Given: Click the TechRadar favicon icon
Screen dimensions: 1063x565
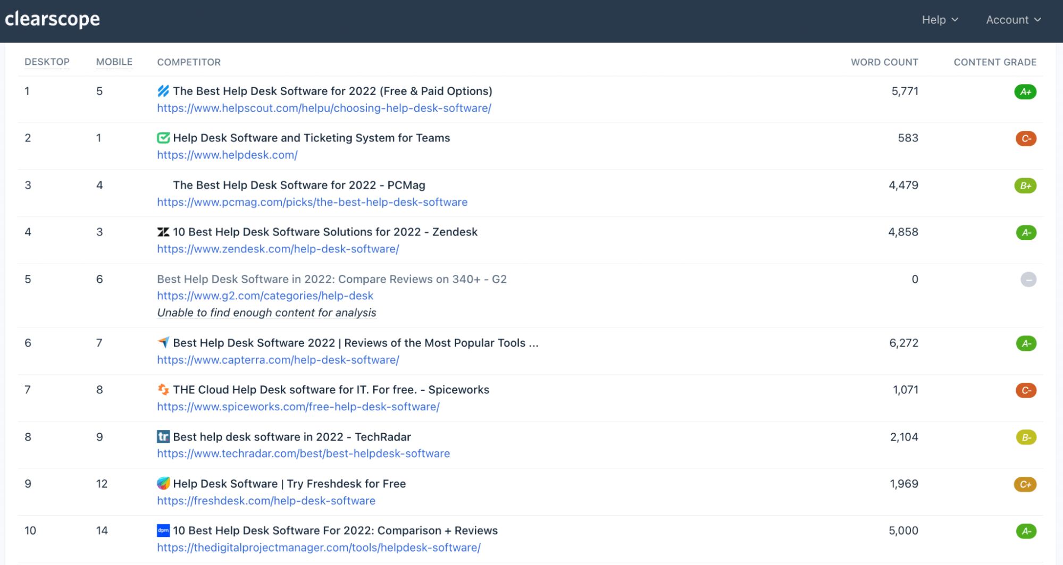Looking at the screenshot, I should pos(163,436).
